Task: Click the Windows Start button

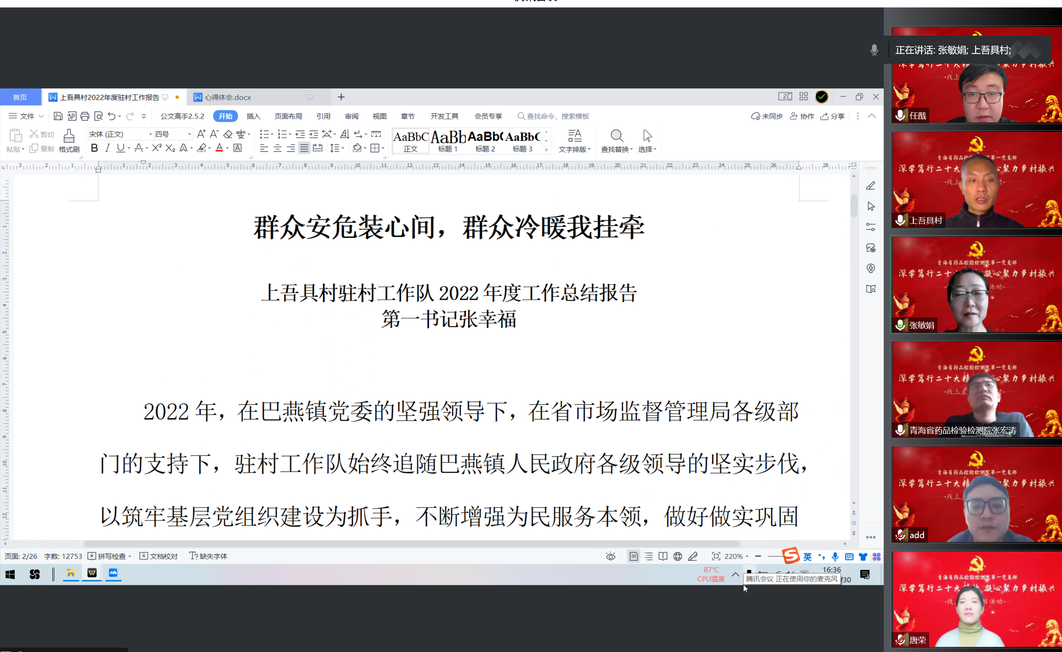Action: coord(10,575)
